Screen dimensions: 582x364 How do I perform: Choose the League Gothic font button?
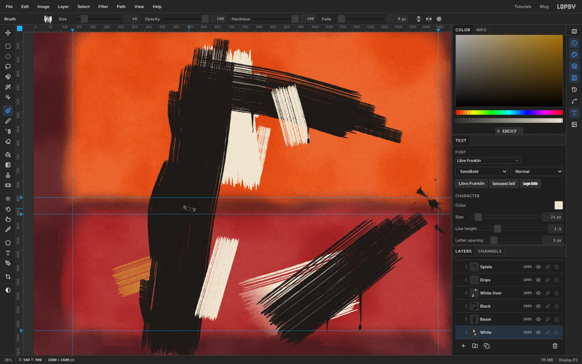(x=530, y=183)
